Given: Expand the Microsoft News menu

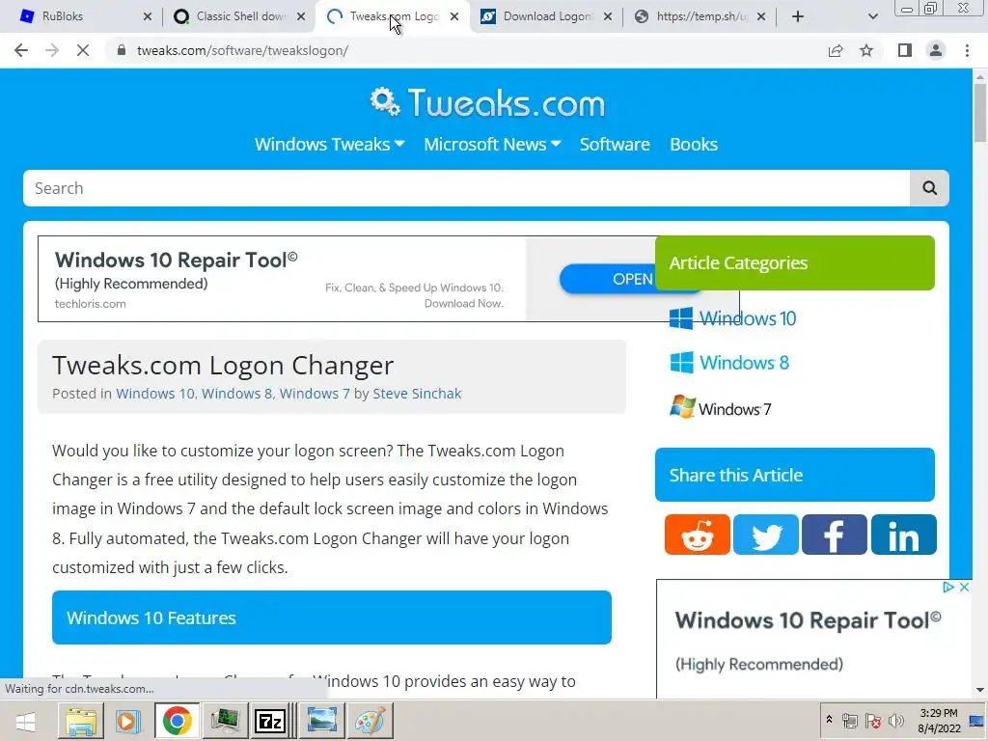Looking at the screenshot, I should pyautogui.click(x=492, y=145).
